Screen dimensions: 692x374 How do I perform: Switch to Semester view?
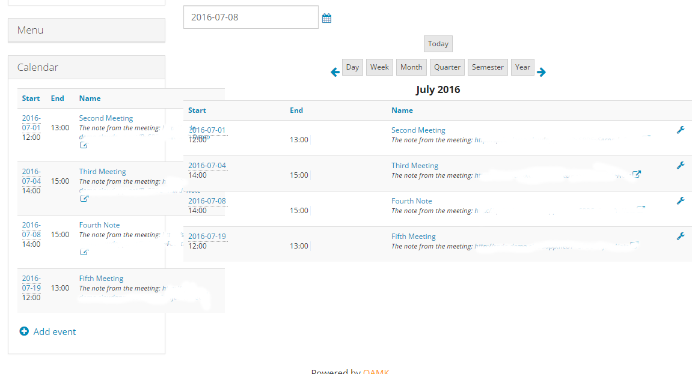click(488, 67)
